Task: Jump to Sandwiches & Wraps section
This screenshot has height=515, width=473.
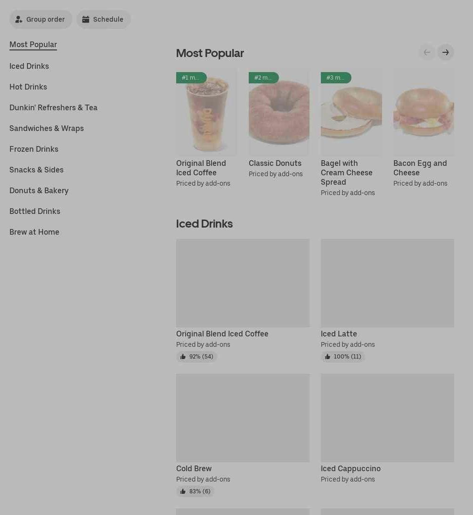Action: (47, 128)
